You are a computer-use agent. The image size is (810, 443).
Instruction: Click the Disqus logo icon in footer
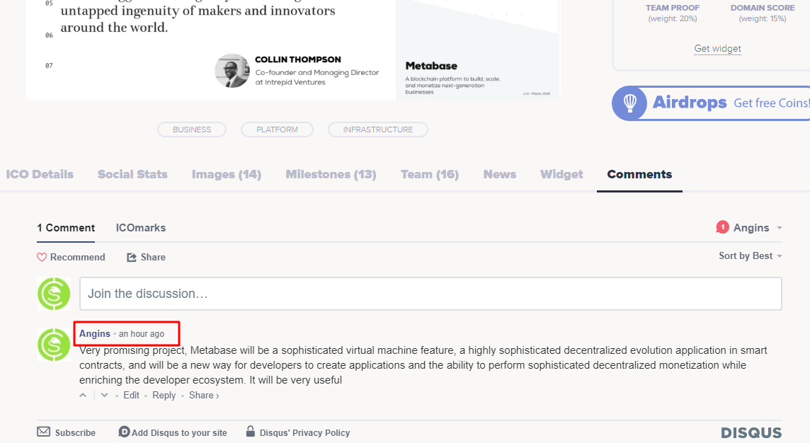point(124,432)
